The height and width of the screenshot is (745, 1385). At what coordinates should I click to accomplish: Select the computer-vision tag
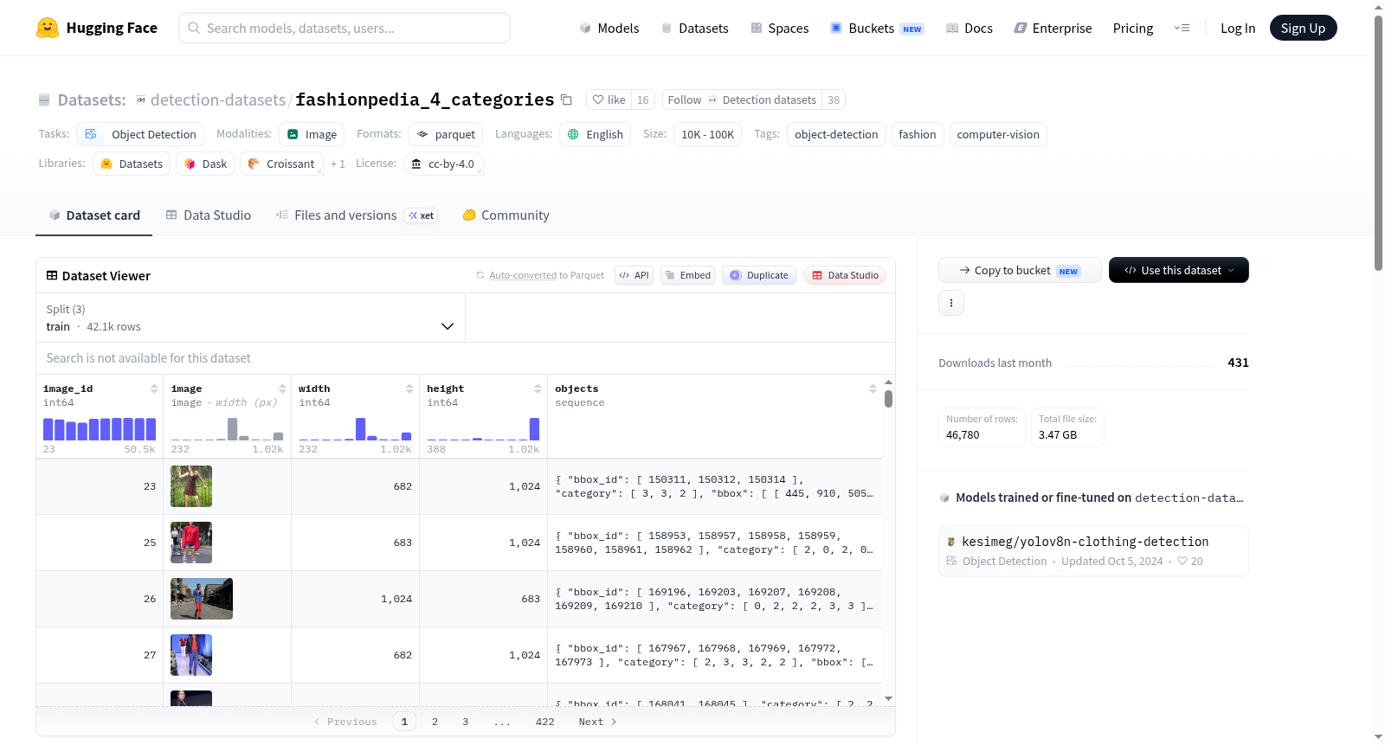coord(998,134)
